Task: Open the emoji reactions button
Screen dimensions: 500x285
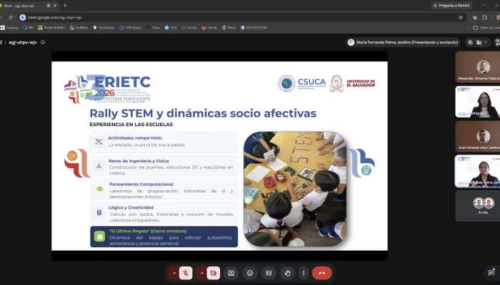Action: (x=250, y=273)
